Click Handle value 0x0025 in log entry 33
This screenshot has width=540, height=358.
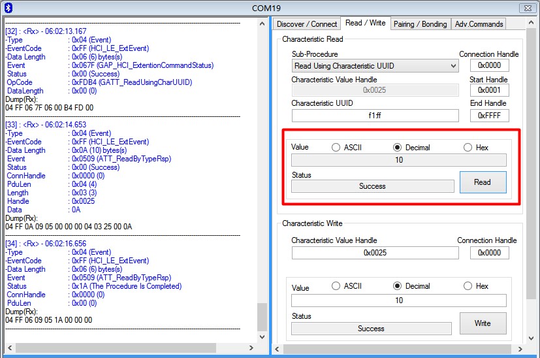pos(83,201)
